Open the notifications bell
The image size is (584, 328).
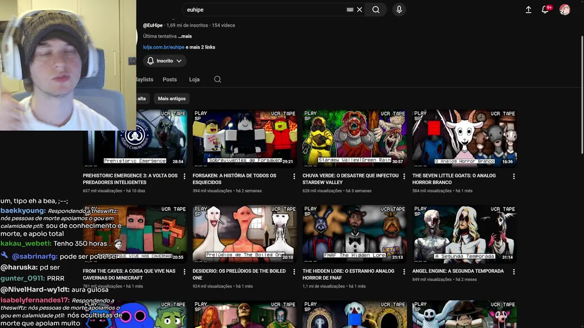545,10
